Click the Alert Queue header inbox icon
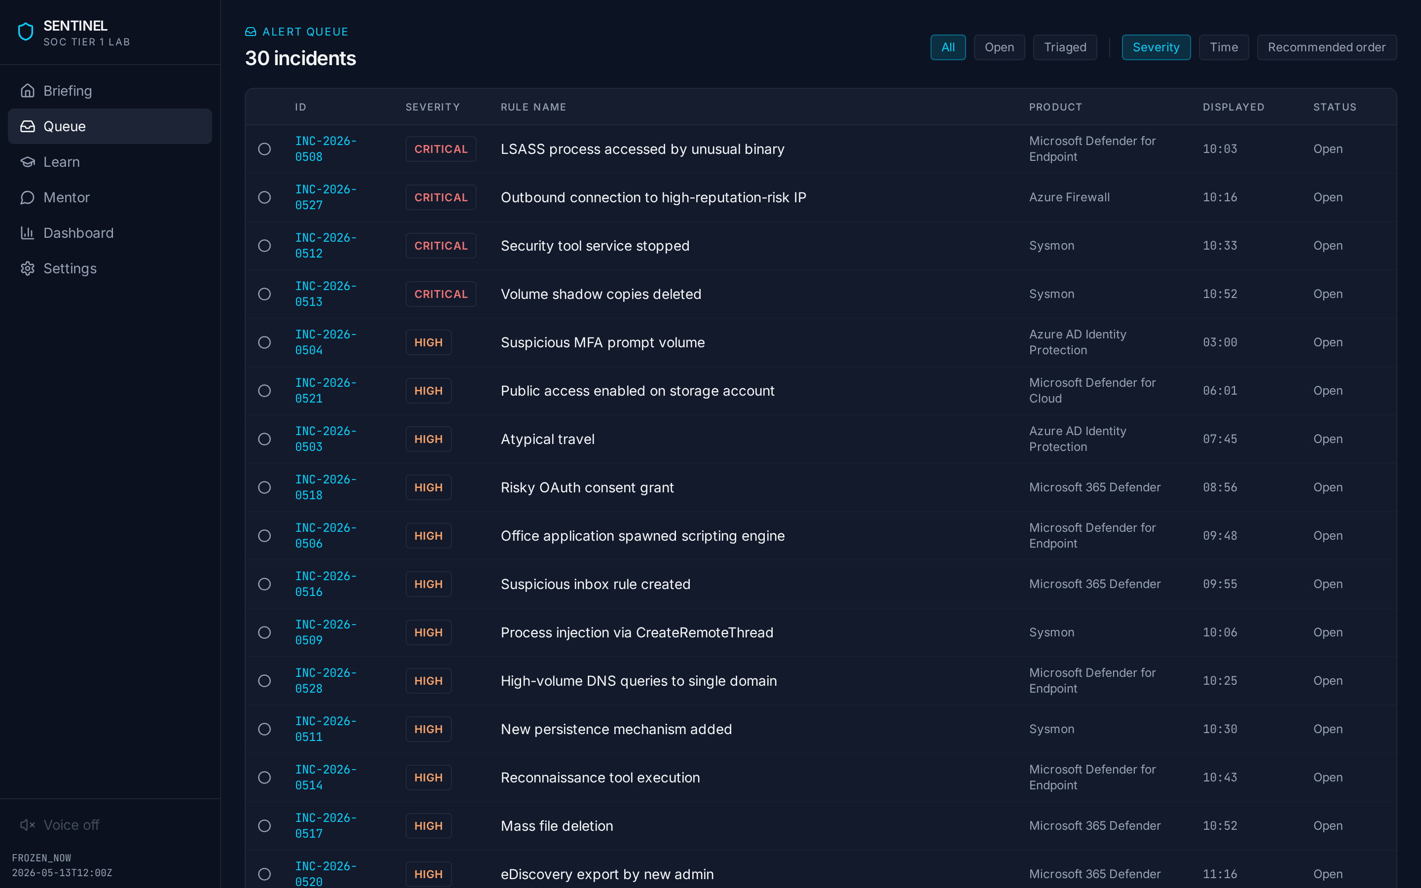1421x888 pixels. pos(251,32)
